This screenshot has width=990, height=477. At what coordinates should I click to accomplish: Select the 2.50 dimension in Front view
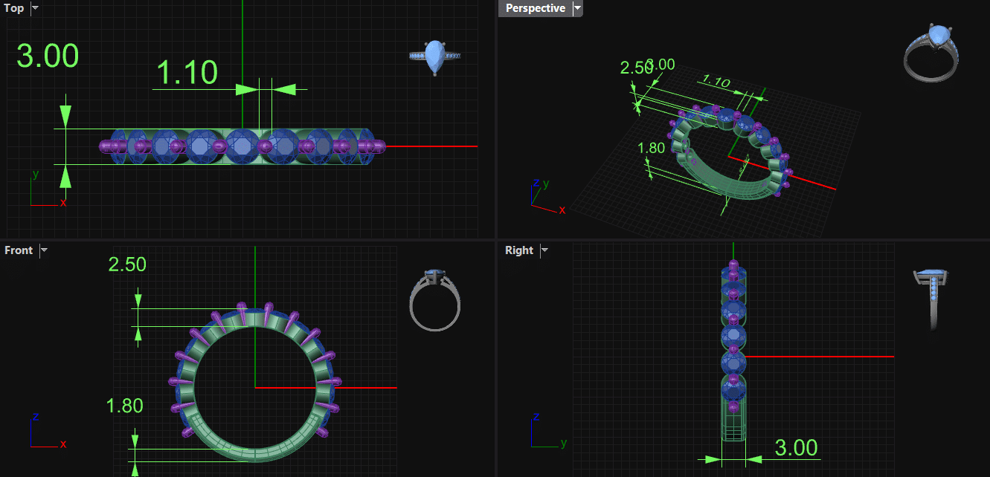(x=127, y=265)
